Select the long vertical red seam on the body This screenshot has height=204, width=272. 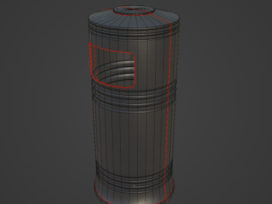pyautogui.click(x=168, y=113)
